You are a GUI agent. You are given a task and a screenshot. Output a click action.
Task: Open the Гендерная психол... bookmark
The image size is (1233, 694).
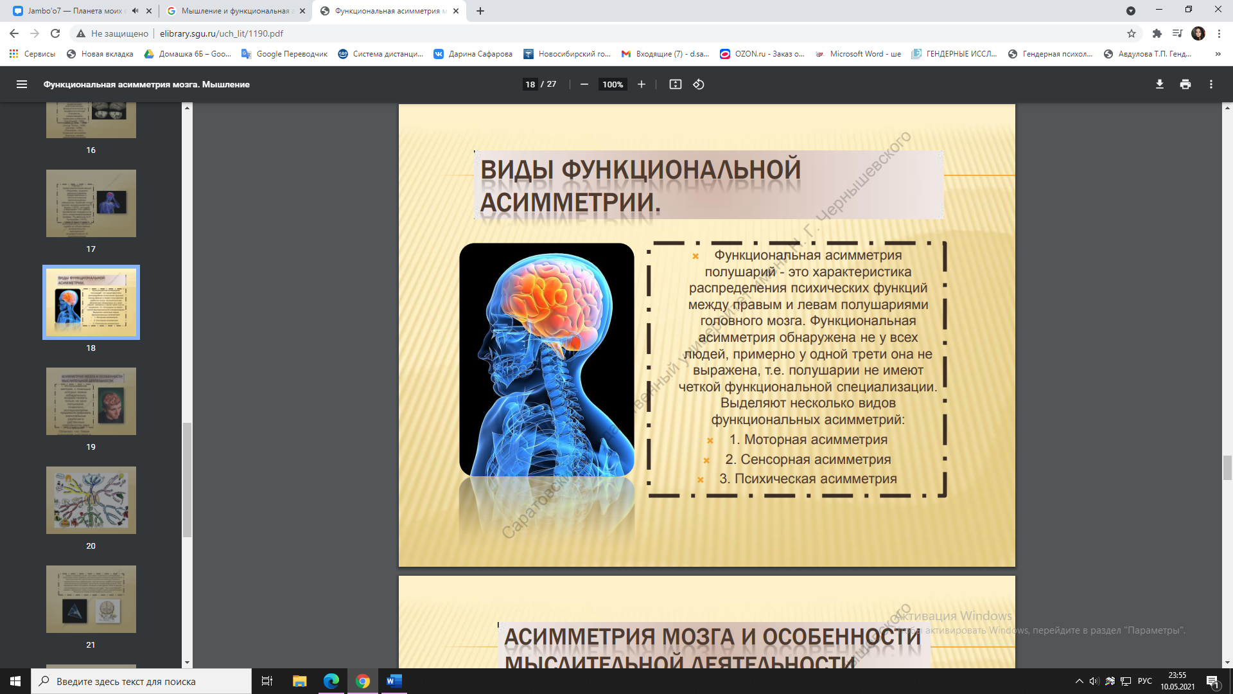click(x=1051, y=54)
